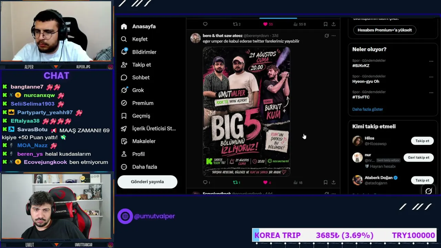Open more options on bero's tweet

[x=334, y=35]
